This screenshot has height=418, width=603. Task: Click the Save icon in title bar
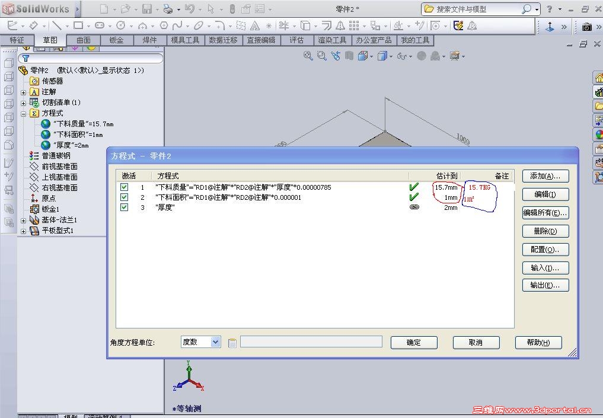(x=147, y=9)
